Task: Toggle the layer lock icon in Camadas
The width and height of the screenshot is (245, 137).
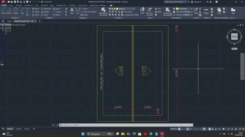Action: [x=114, y=9]
